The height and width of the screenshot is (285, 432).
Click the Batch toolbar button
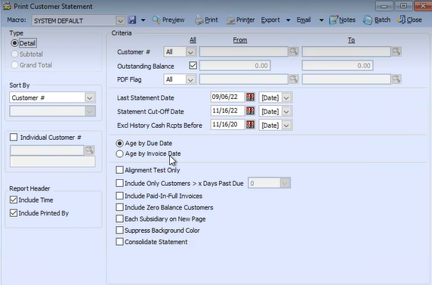(x=377, y=20)
